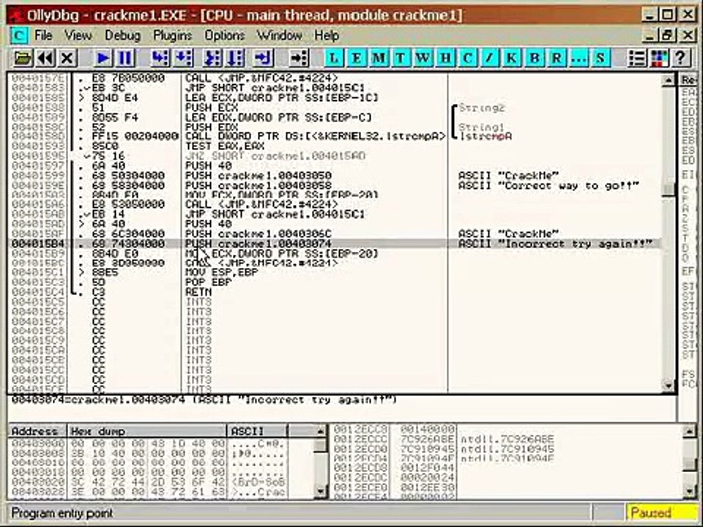Click the Open file folder icon
This screenshot has height=527, width=703.
pos(23,58)
